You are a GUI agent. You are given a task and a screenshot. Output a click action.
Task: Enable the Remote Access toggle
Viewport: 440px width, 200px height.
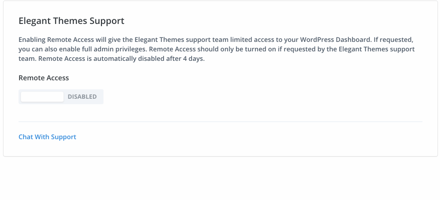coord(61,97)
